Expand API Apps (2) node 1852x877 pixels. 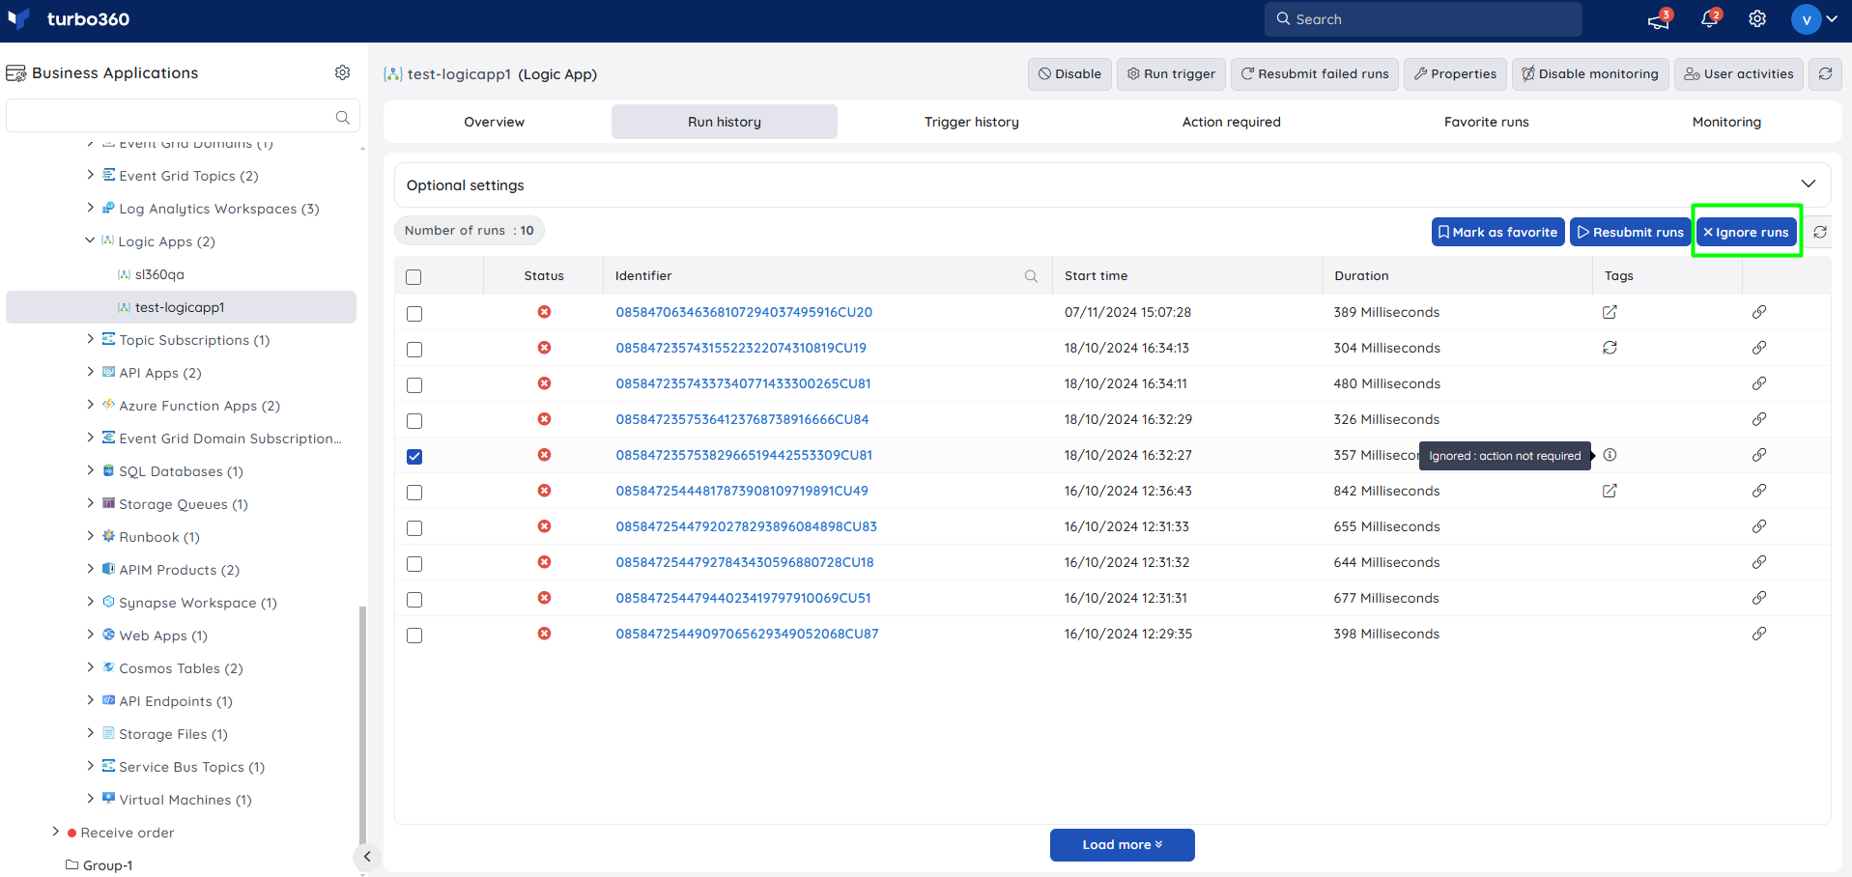[91, 372]
